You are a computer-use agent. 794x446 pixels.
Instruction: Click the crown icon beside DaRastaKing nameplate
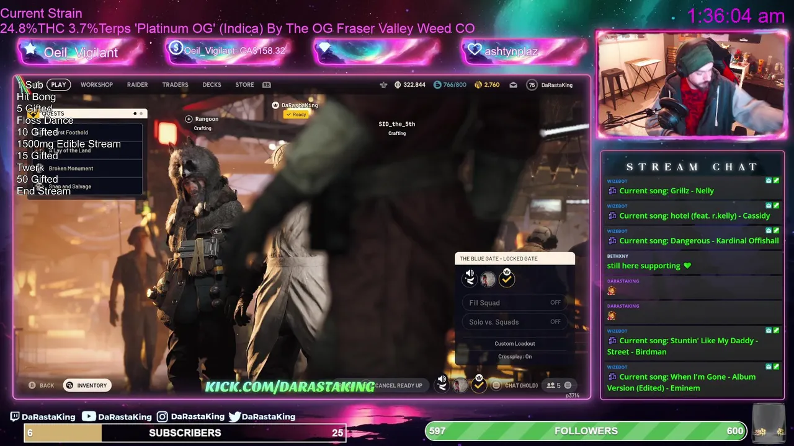(275, 105)
